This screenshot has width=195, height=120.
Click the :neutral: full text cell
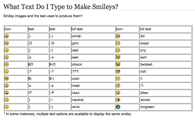[93, 100]
